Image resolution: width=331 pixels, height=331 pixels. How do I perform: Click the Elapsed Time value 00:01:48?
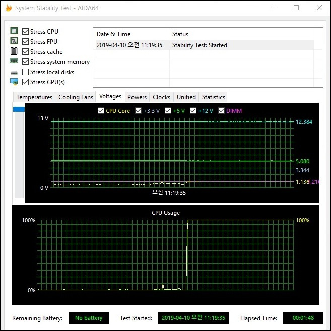click(x=303, y=318)
